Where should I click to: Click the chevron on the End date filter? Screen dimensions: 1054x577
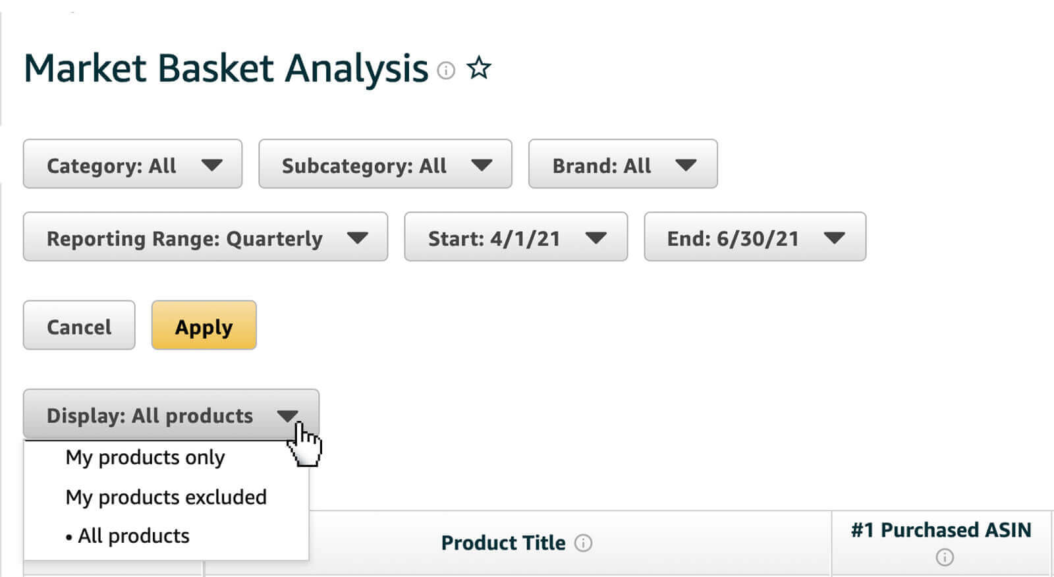point(835,238)
